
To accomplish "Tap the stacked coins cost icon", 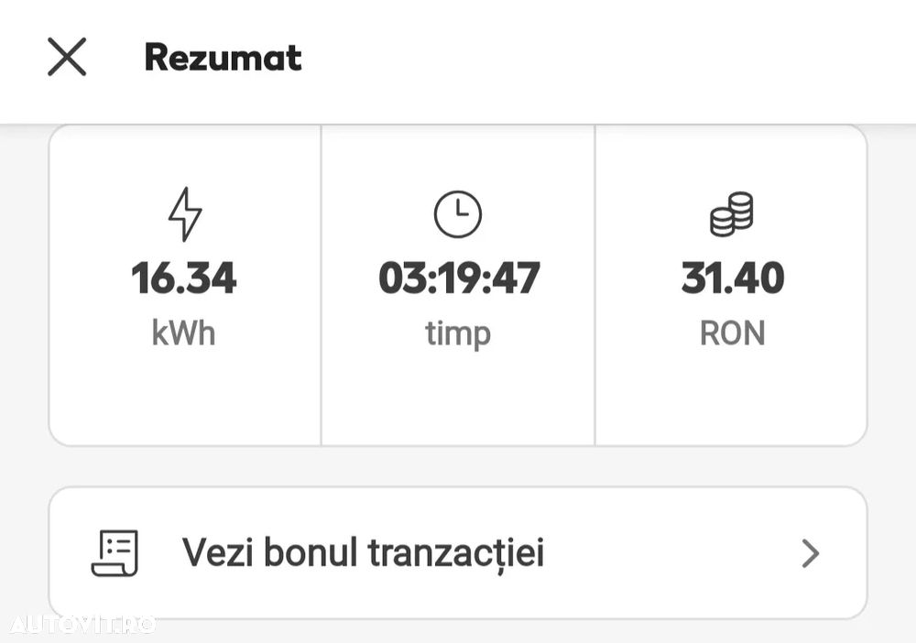I will 731,214.
